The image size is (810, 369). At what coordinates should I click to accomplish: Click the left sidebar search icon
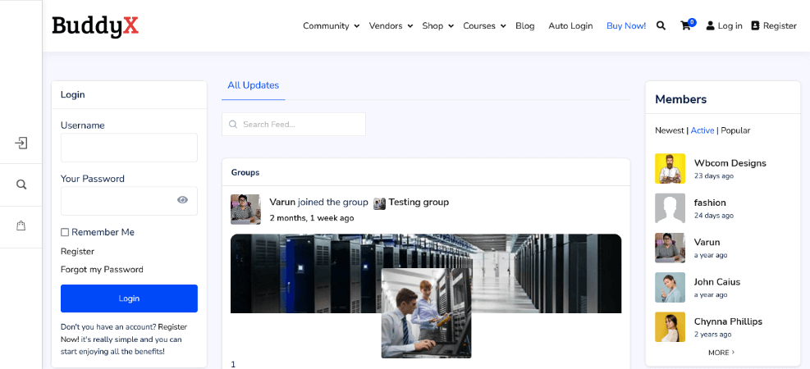[x=21, y=184]
